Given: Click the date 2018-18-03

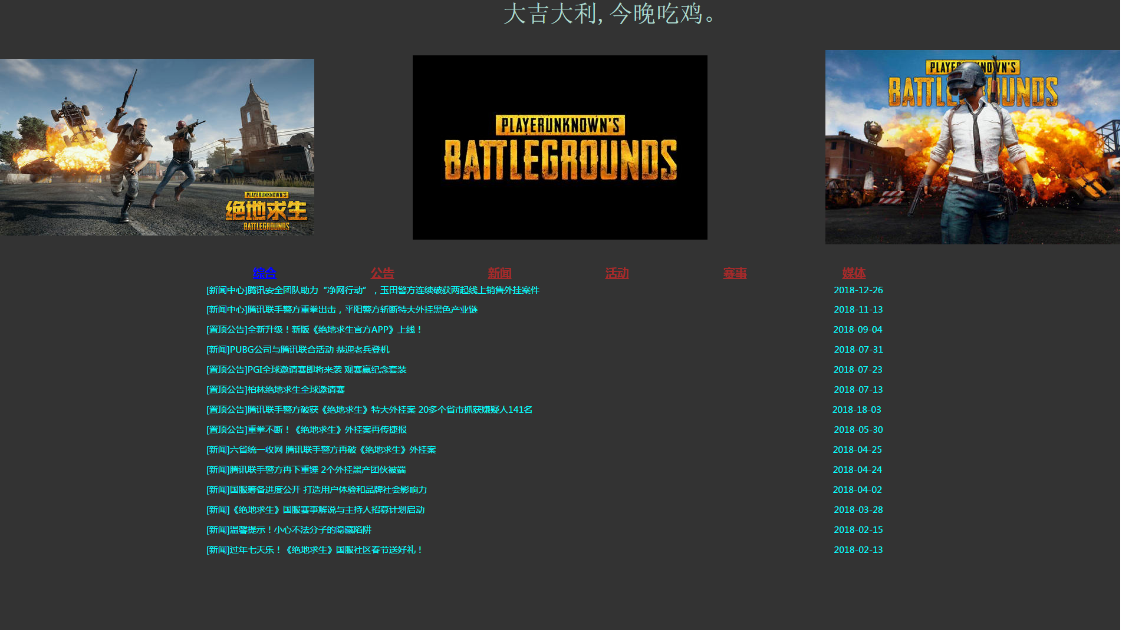Looking at the screenshot, I should (x=857, y=410).
